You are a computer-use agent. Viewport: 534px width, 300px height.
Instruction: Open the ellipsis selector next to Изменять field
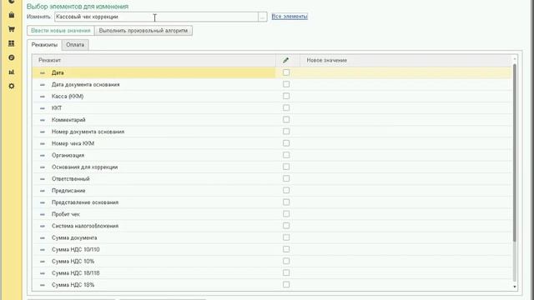263,17
